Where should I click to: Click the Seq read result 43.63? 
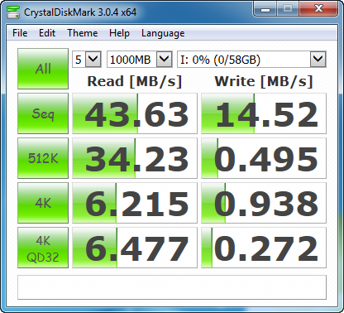point(135,113)
